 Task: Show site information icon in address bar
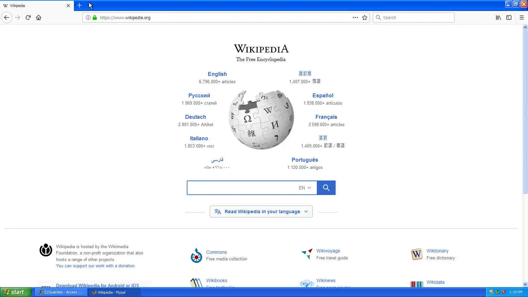88,17
